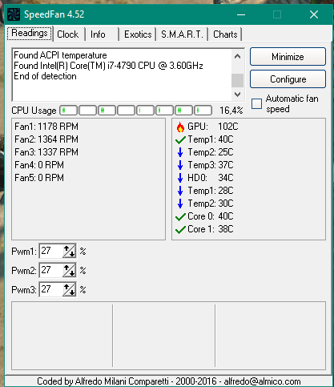Viewport: 334px width, 387px height.
Task: Click blue down arrow beside Temp2: 30C
Action: 180,204
